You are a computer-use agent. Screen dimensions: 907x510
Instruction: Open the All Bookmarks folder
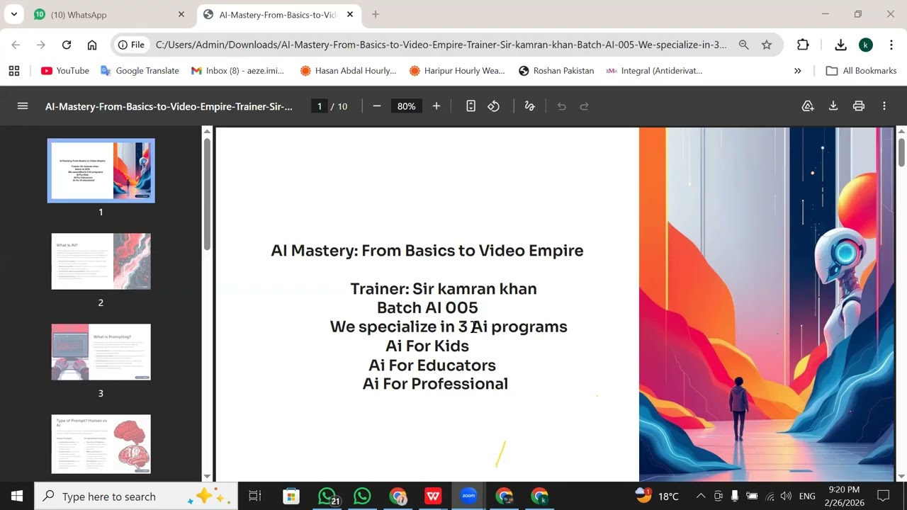[862, 71]
